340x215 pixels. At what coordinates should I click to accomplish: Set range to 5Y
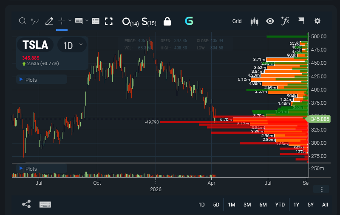[x=311, y=205]
